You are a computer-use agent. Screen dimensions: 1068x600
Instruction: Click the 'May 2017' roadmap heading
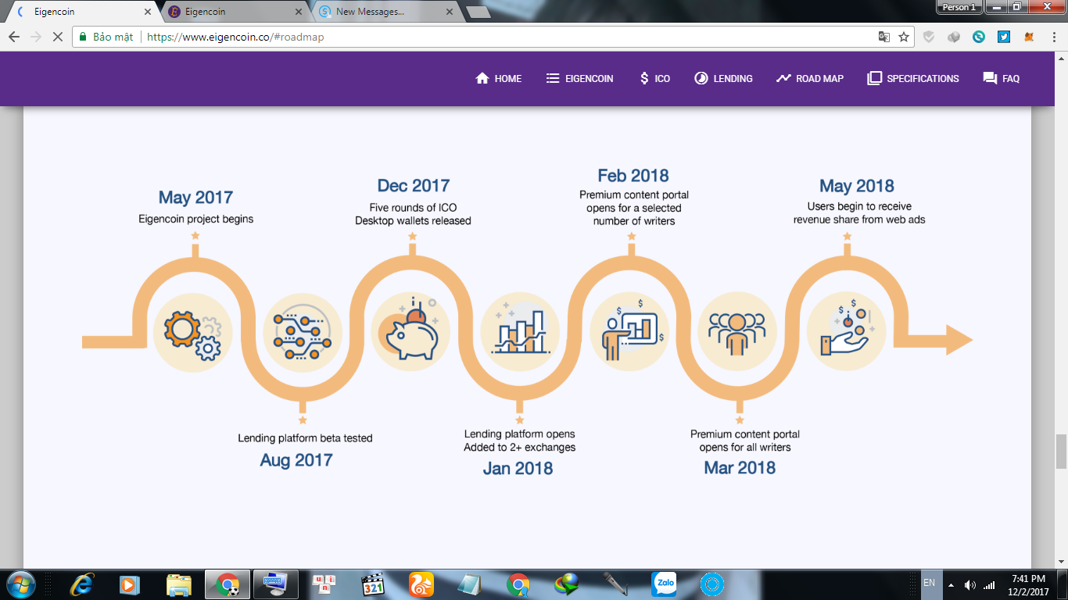pyautogui.click(x=195, y=198)
